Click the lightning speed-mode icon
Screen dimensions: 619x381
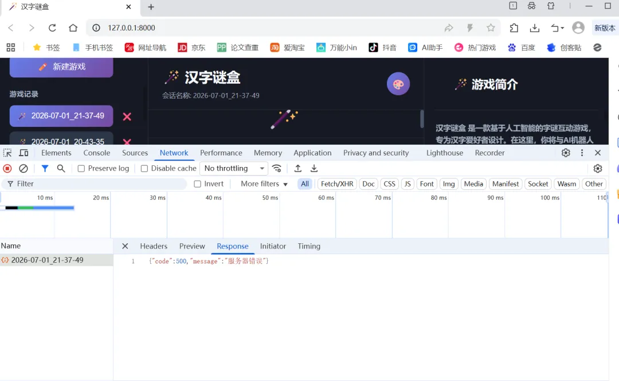point(470,28)
